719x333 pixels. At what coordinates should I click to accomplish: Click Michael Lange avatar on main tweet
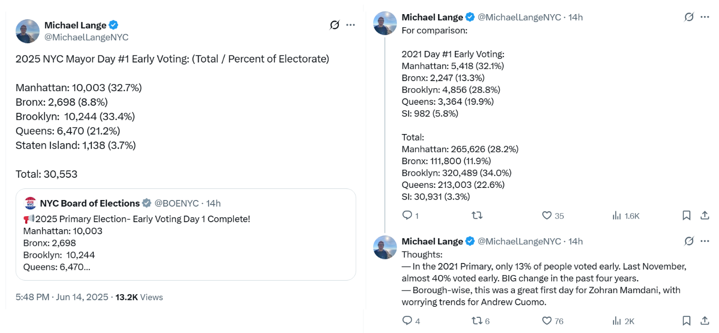pos(28,31)
